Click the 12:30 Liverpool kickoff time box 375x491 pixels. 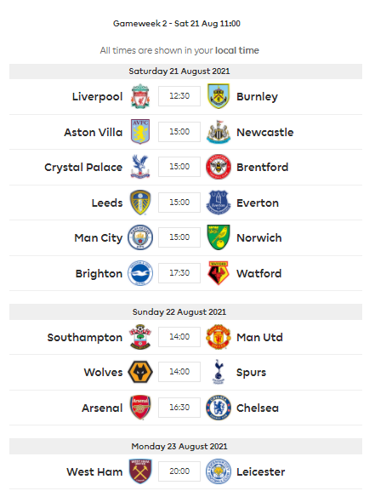[x=179, y=96]
